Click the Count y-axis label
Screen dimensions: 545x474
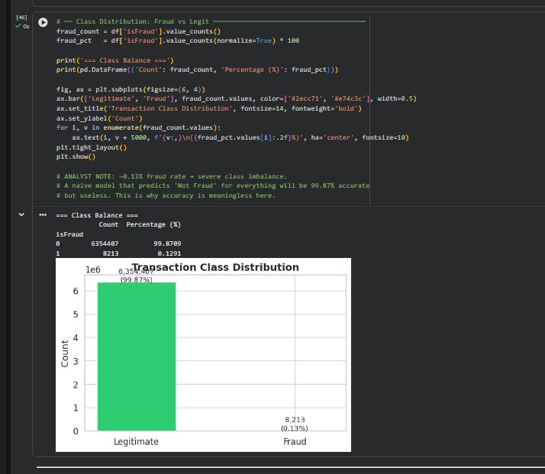(x=65, y=353)
